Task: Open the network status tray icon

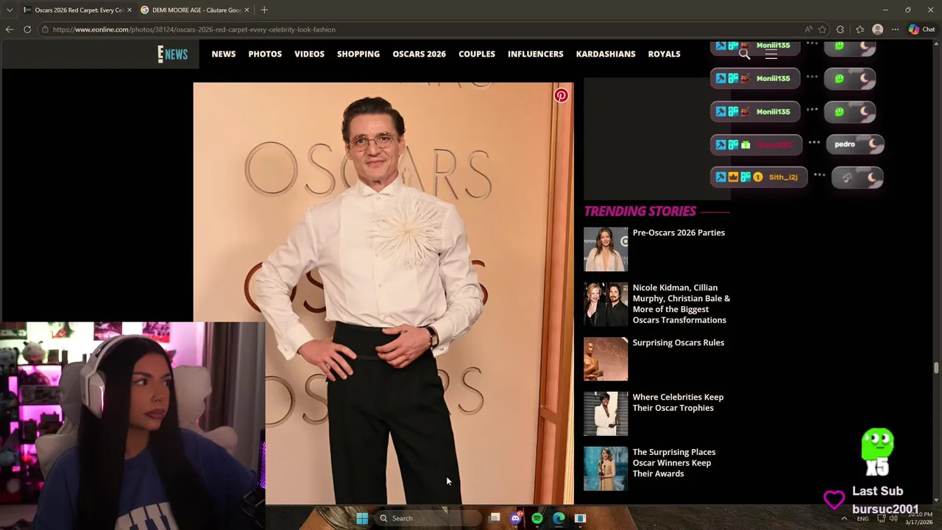Action: [881, 518]
